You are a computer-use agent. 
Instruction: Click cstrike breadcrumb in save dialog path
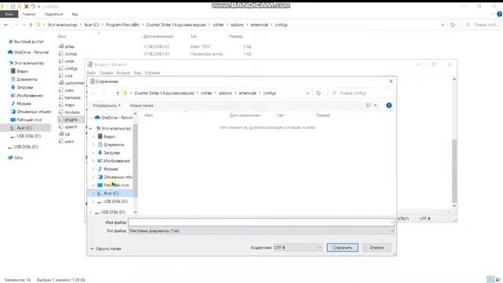[206, 93]
